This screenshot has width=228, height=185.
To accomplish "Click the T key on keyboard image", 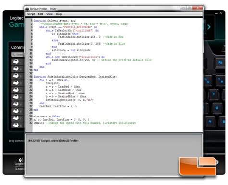I will 214,94.
